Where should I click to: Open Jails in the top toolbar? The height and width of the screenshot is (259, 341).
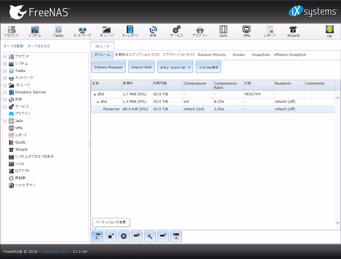(x=223, y=32)
